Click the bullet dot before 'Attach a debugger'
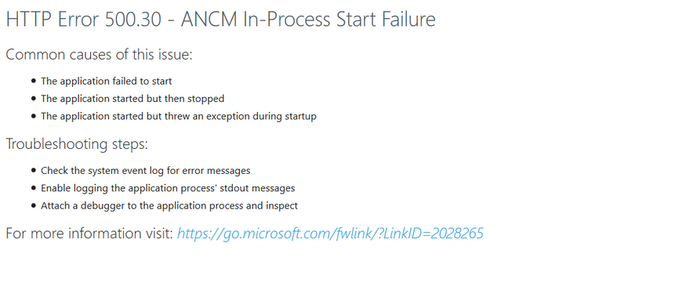Screen dimensions: 690x304 point(34,206)
